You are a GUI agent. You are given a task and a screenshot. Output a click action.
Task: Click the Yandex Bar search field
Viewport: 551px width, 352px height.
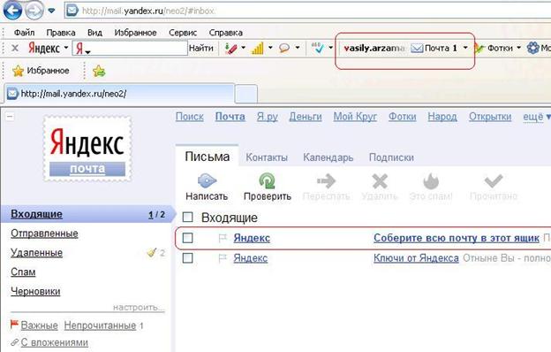pyautogui.click(x=130, y=48)
